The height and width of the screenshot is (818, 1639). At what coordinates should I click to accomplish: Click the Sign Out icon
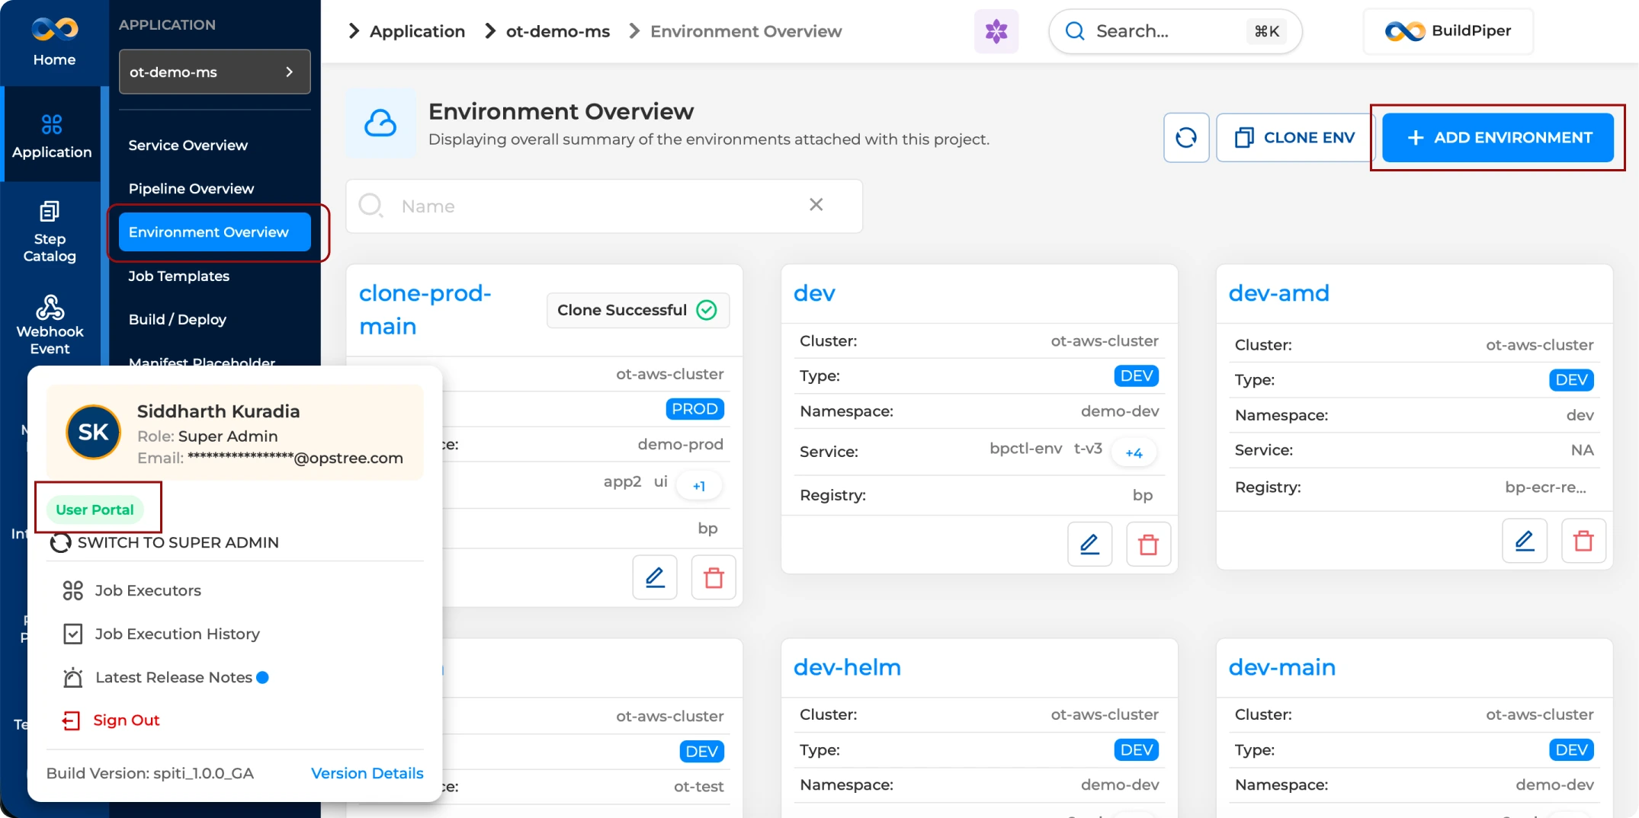pyautogui.click(x=71, y=721)
